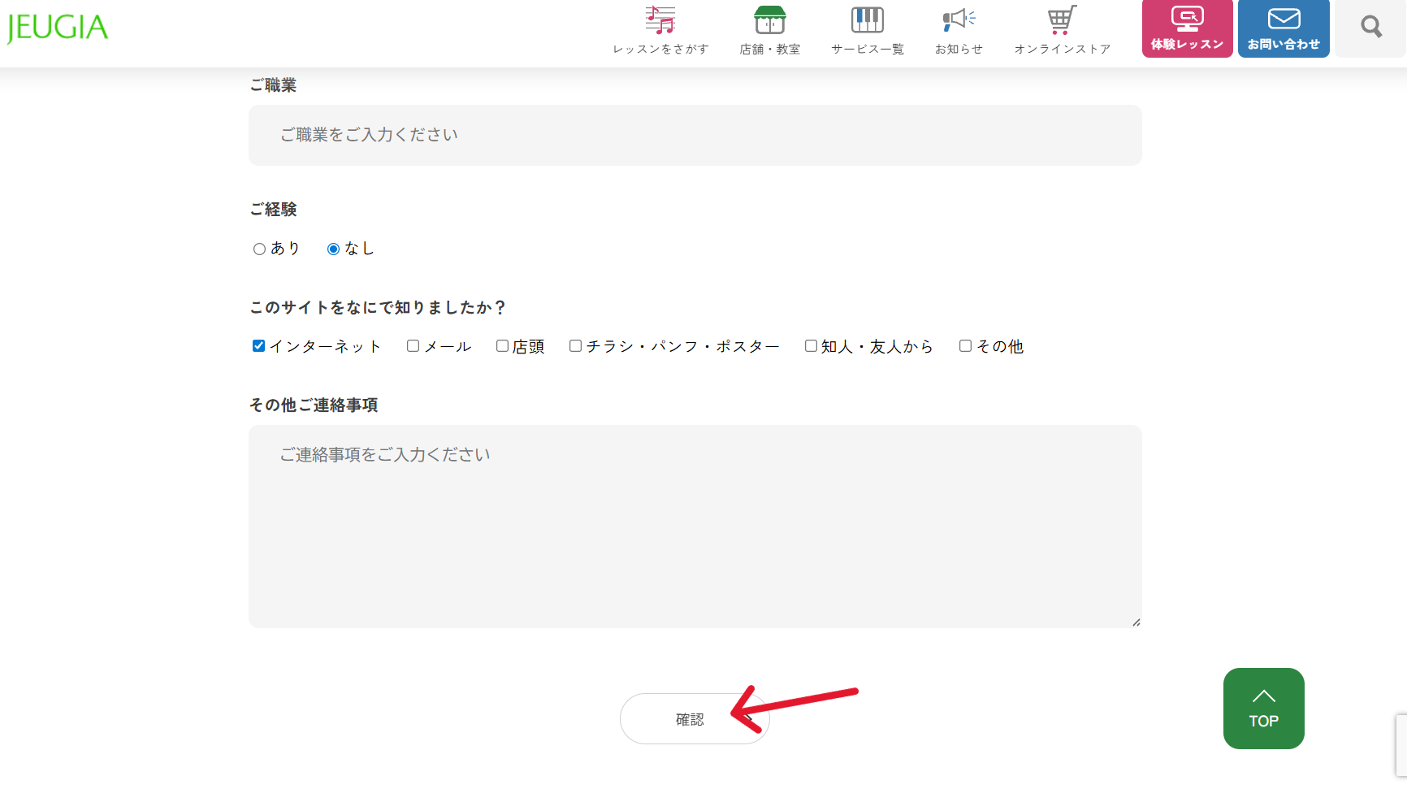Check the 店頭 checkbox
1407x789 pixels.
(x=502, y=346)
